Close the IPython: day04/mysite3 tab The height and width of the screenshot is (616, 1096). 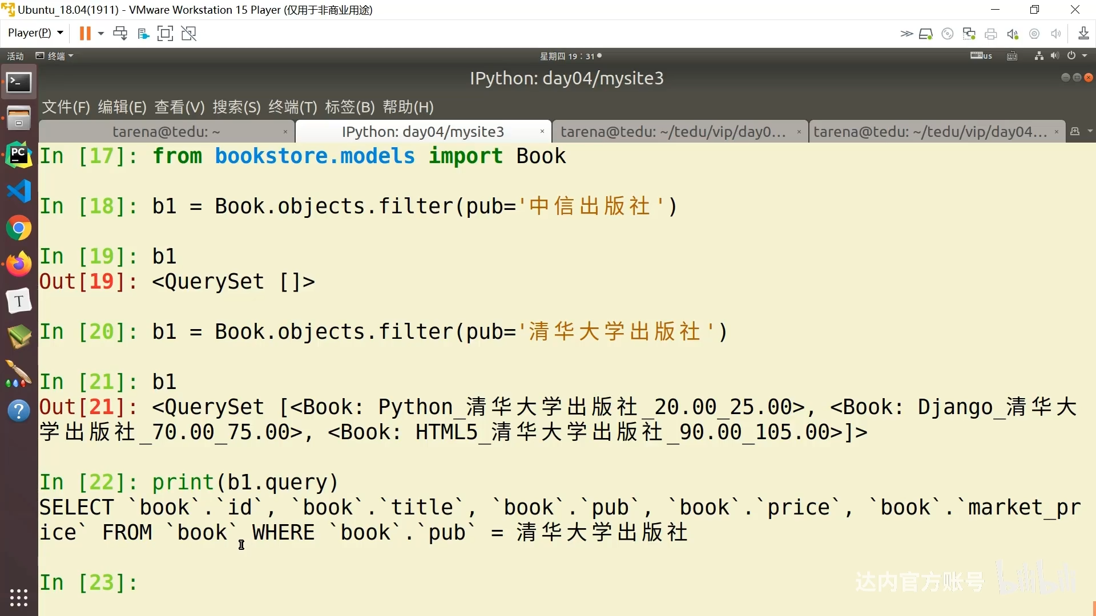coord(542,132)
